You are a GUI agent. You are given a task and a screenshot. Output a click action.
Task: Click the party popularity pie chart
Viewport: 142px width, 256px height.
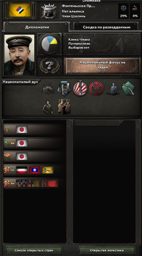49,44
